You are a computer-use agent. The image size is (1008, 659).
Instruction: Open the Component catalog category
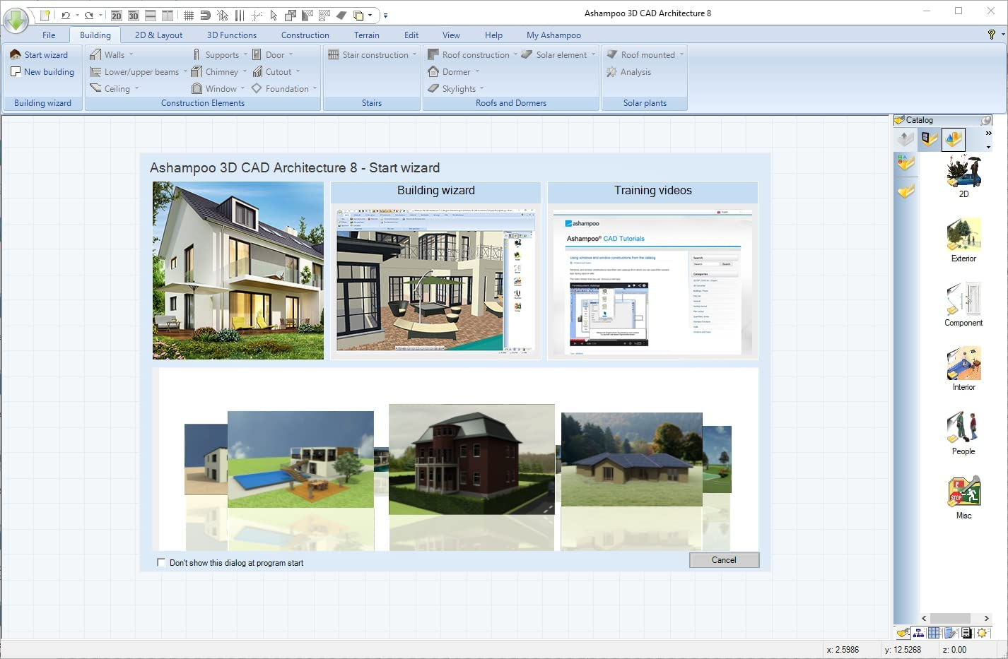pyautogui.click(x=963, y=304)
